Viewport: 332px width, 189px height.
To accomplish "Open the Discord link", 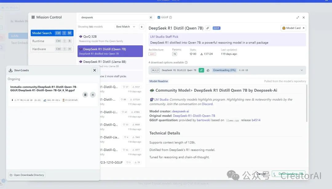I will click(207, 104).
